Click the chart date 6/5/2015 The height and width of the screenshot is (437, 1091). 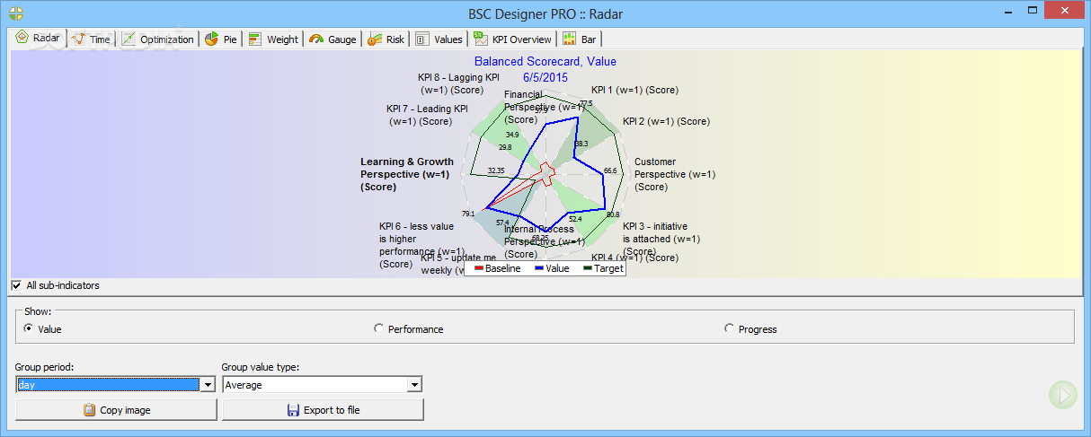click(545, 77)
